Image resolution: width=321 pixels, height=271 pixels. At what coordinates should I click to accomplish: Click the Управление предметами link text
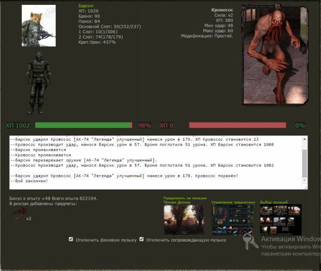[233, 202]
